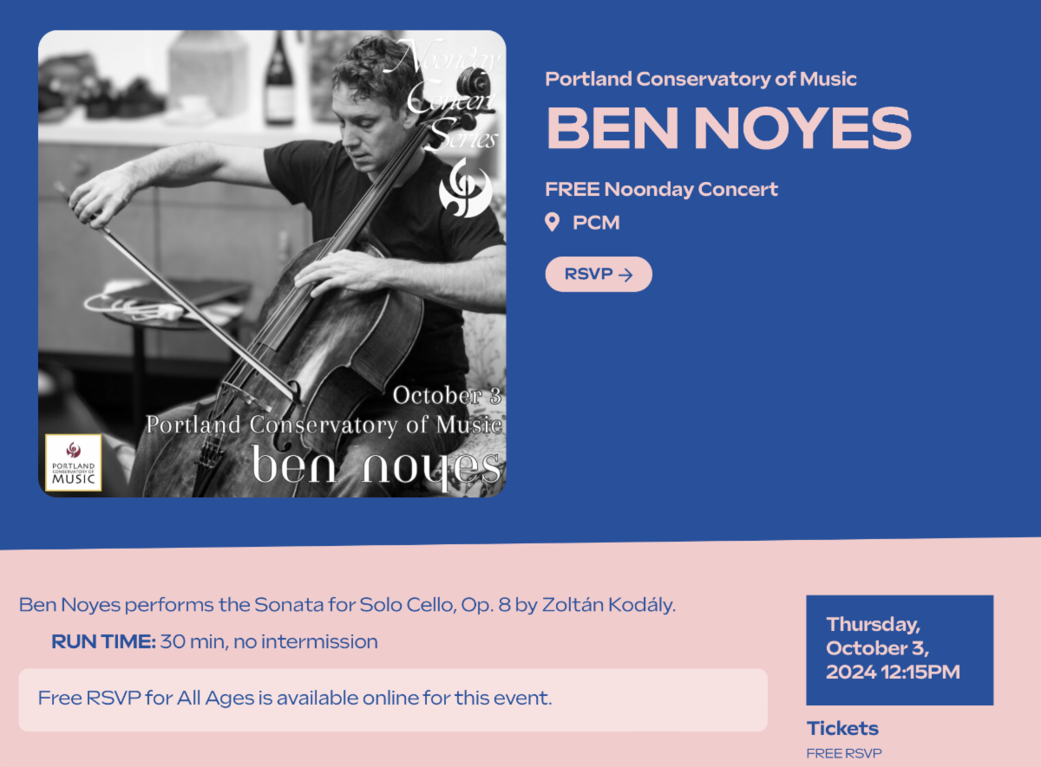Screen dimensions: 1041x767
Task: Click the Tickets heading
Action: pos(842,728)
